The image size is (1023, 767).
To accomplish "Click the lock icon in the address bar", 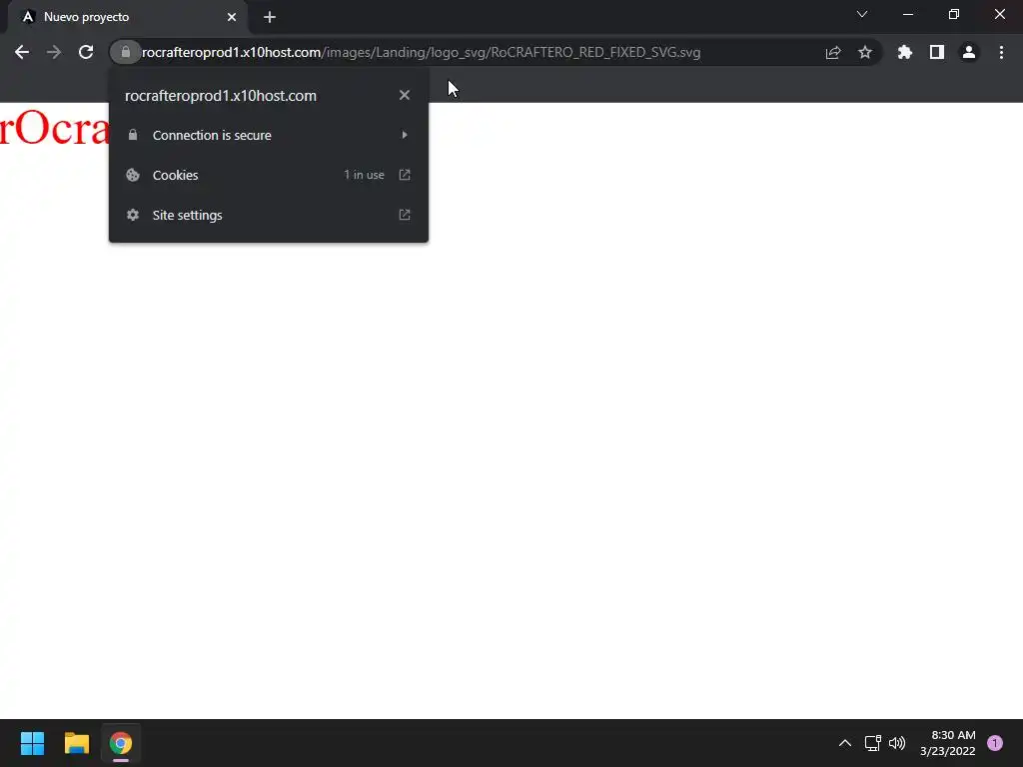I will pyautogui.click(x=125, y=52).
